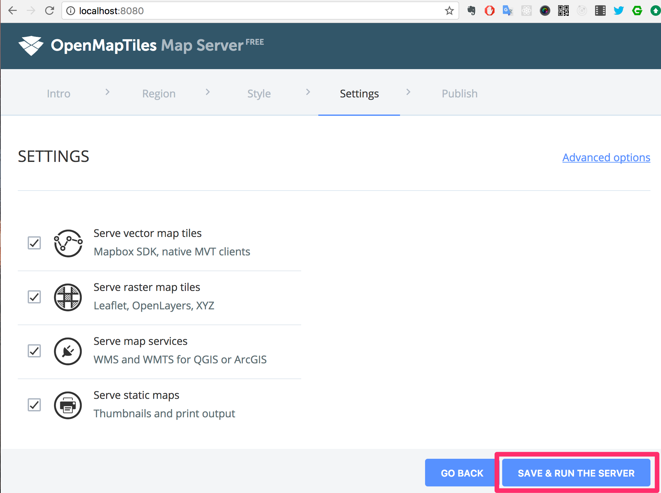The width and height of the screenshot is (661, 493).
Task: Open the Google Translate extension
Action: 508,11
